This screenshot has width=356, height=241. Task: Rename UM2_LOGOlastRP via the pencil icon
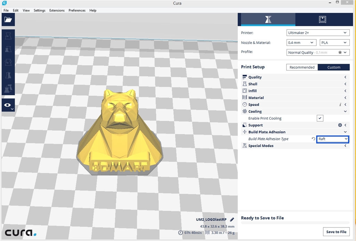click(232, 219)
